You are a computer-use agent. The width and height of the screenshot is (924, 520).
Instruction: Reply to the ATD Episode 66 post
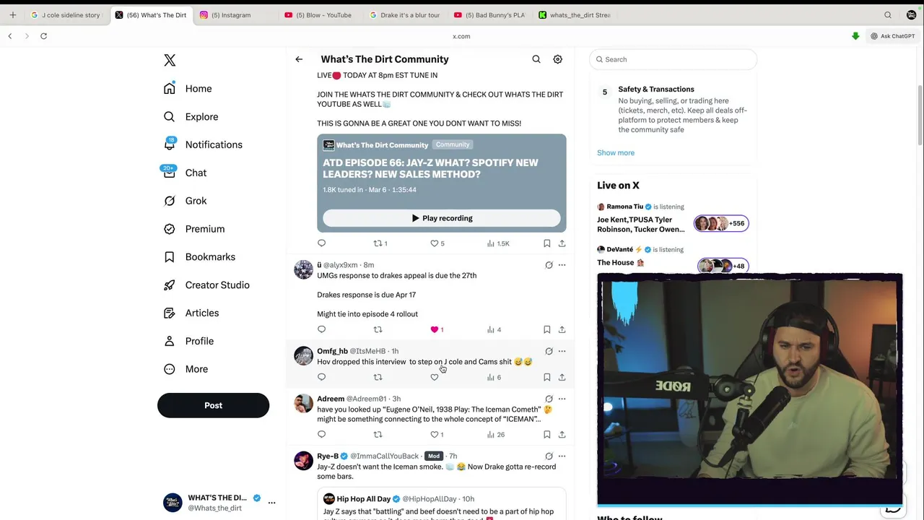point(322,243)
